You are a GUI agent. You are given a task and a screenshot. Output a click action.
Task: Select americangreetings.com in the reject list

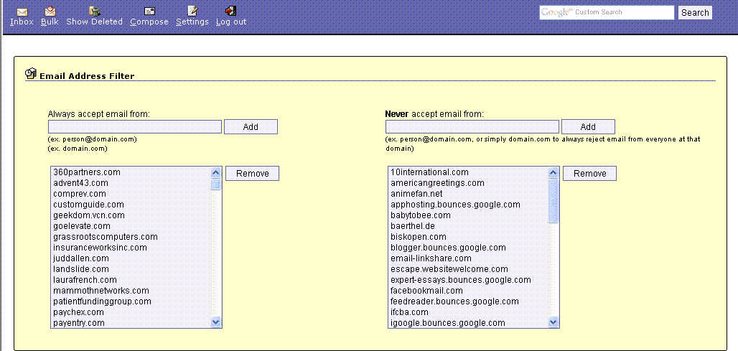click(x=469, y=183)
